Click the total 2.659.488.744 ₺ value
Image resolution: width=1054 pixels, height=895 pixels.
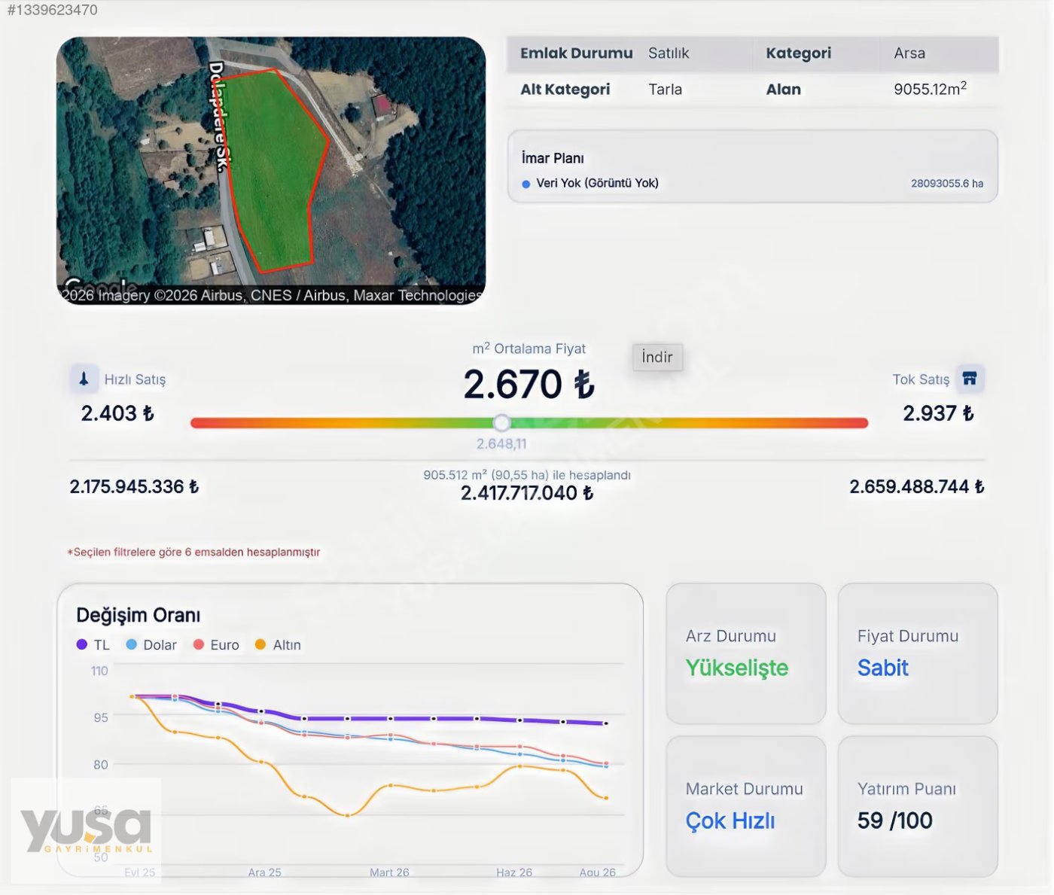[x=917, y=487]
